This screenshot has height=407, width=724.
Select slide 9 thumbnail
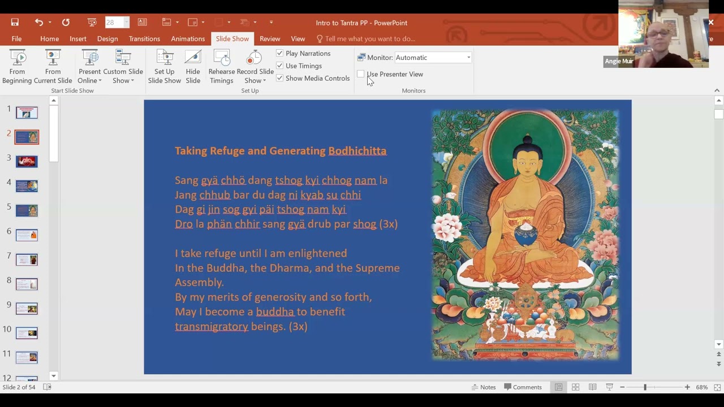click(27, 309)
